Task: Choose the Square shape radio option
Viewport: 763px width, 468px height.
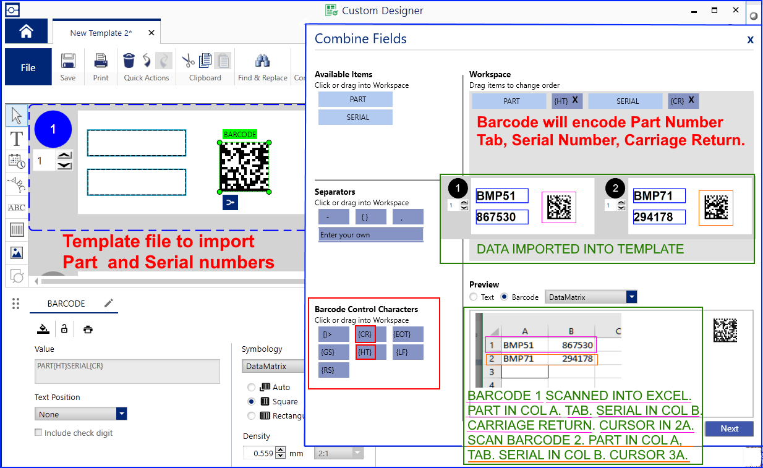Action: click(251, 401)
